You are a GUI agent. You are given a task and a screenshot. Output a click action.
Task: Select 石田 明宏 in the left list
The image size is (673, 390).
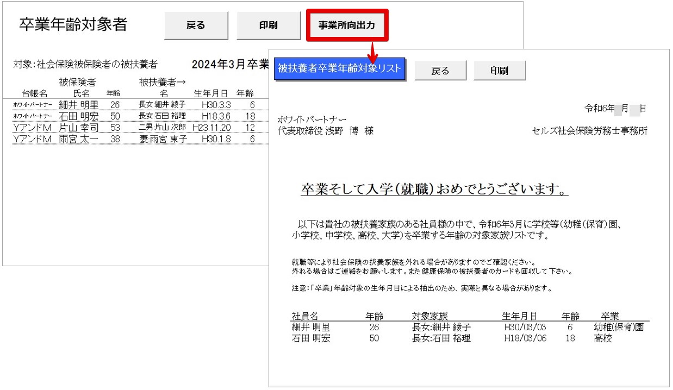[x=78, y=116]
